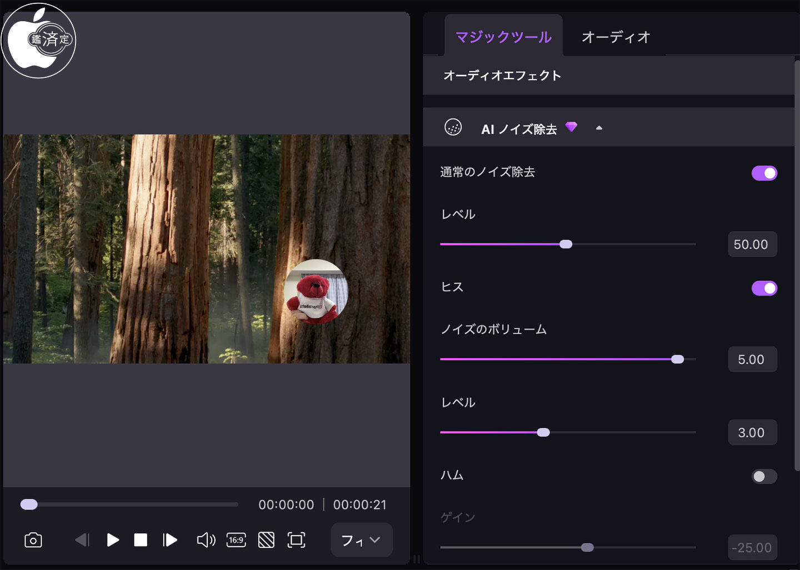The width and height of the screenshot is (800, 570).
Task: Click the bear picture-in-picture thumbnail
Action: click(316, 291)
